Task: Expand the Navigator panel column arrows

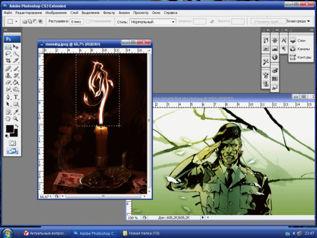Action: (x=277, y=30)
